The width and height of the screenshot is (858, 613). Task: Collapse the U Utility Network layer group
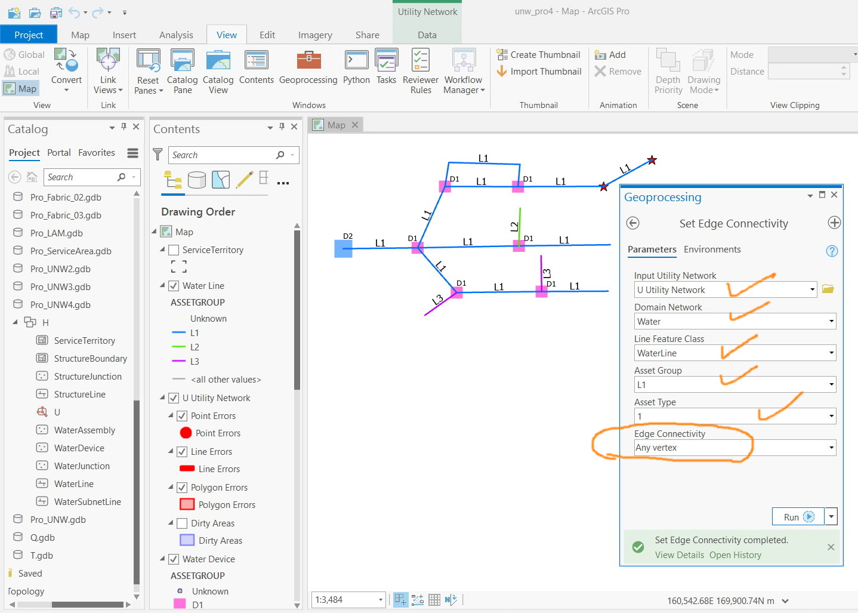pos(163,398)
